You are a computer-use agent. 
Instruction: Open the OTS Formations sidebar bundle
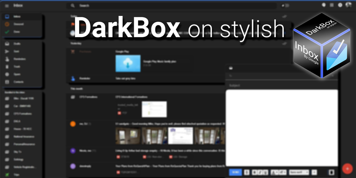[22, 114]
